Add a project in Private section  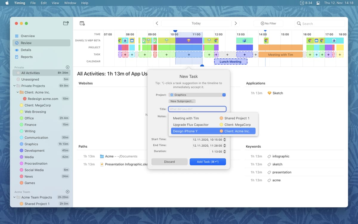[x=67, y=67]
